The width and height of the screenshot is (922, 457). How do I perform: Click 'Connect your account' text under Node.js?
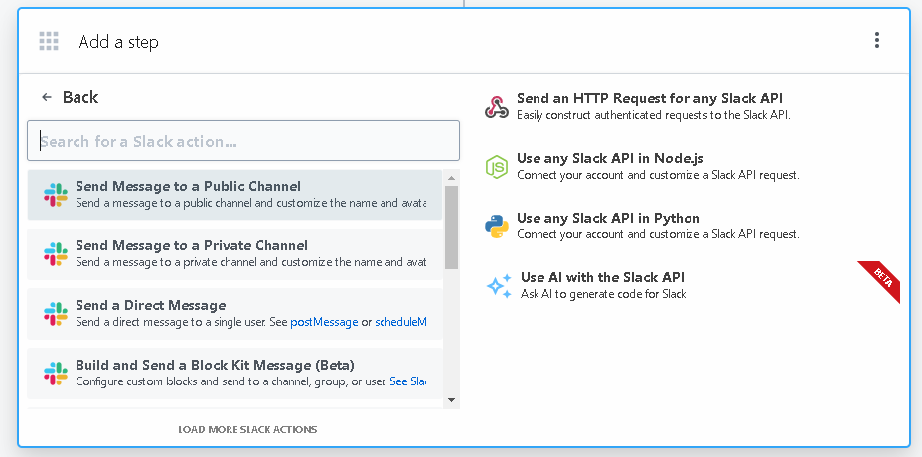pyautogui.click(x=658, y=175)
